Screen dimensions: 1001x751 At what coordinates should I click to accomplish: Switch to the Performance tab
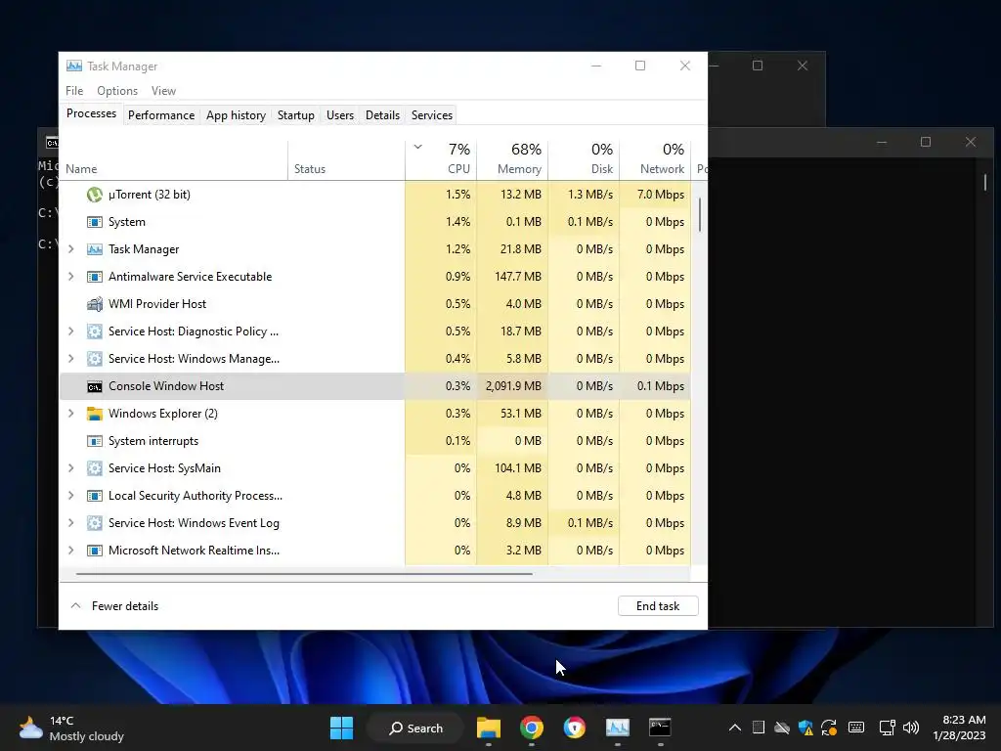(x=161, y=115)
